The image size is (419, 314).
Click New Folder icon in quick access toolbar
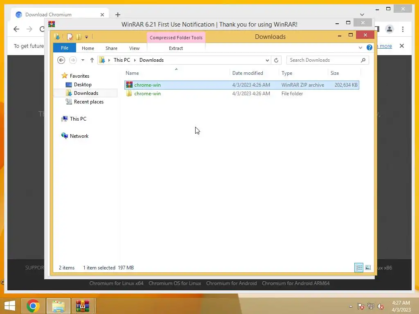point(79,36)
